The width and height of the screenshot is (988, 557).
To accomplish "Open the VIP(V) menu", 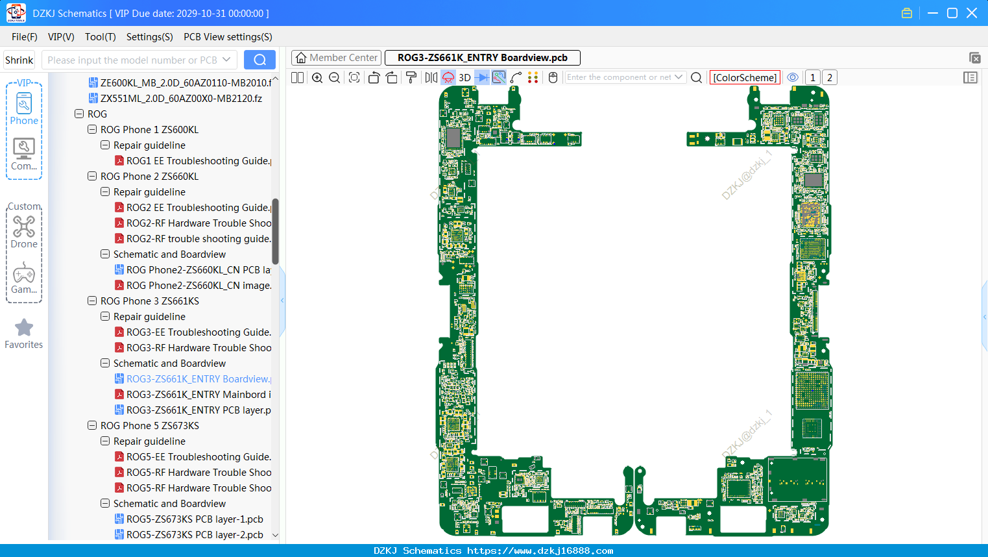I will [x=61, y=37].
